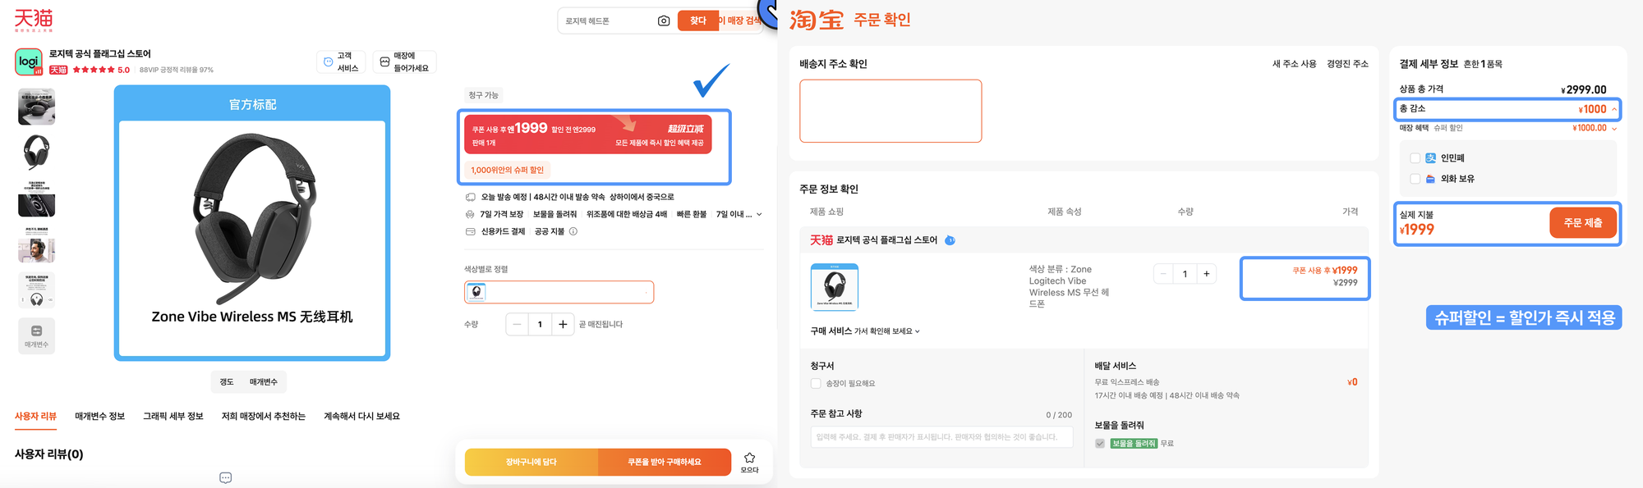Click 장바구니에 담다 add to cart

[x=532, y=462]
